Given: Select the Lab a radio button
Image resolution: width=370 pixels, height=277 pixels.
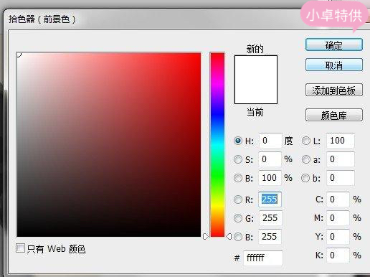Looking at the screenshot, I should coord(306,159).
